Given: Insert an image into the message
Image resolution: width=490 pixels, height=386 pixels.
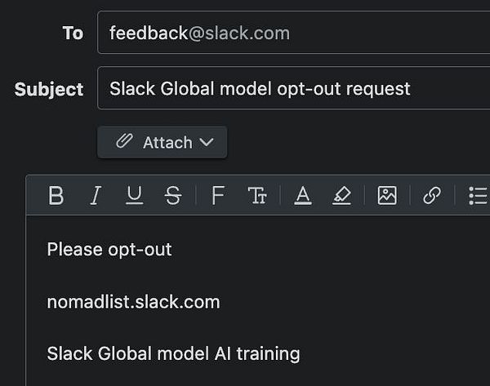Looking at the screenshot, I should [387, 196].
